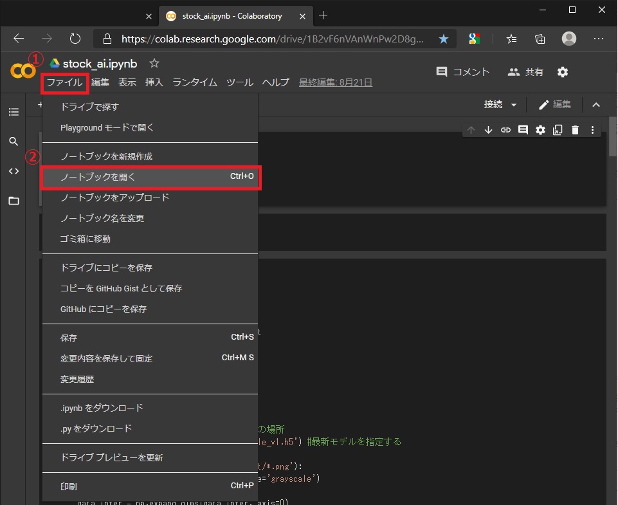Select 変更履歴 menu item
Image resolution: width=618 pixels, height=505 pixels.
click(x=150, y=379)
